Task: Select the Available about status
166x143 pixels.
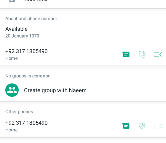Action: 16,29
